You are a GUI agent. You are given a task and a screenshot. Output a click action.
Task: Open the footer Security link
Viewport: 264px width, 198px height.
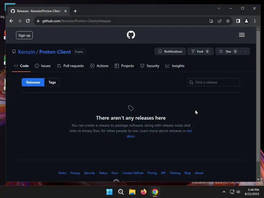(89, 173)
